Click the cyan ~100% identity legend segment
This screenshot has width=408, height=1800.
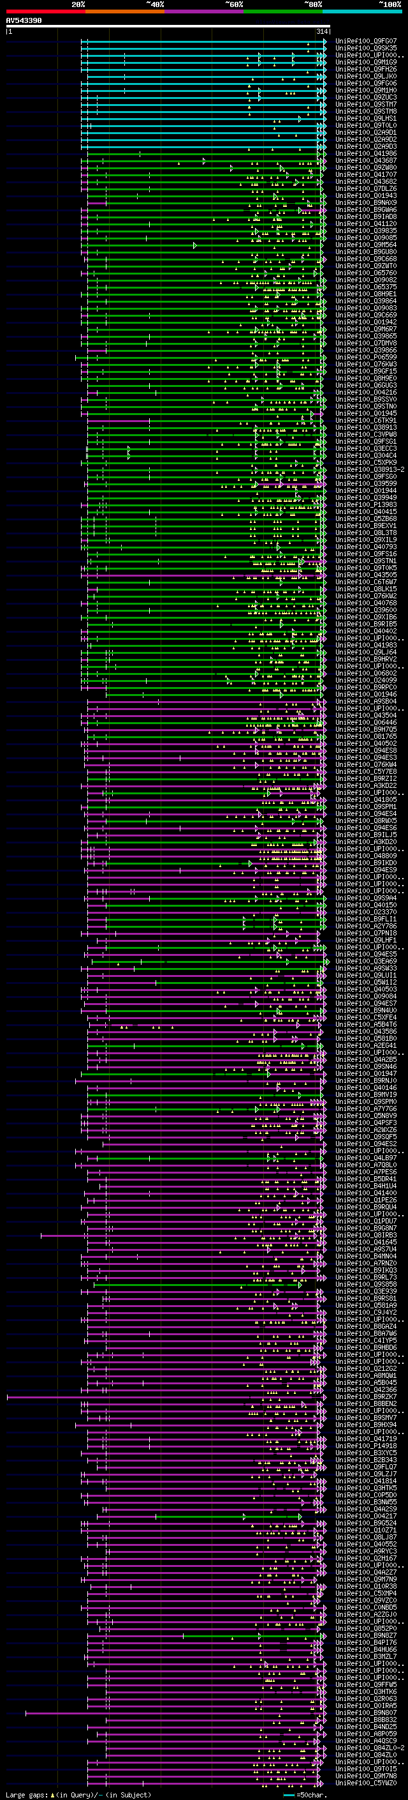362,11
